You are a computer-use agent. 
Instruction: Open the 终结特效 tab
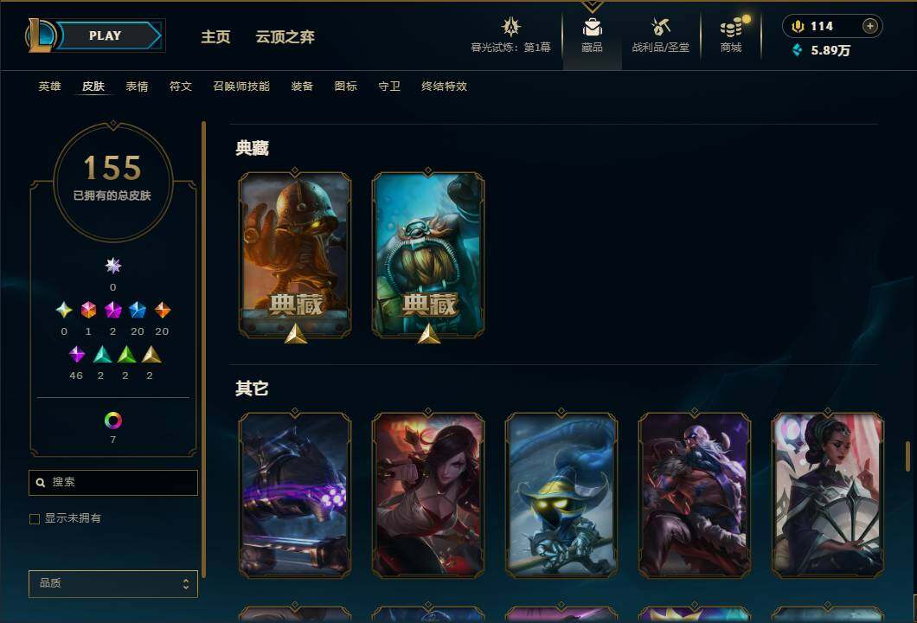[444, 87]
